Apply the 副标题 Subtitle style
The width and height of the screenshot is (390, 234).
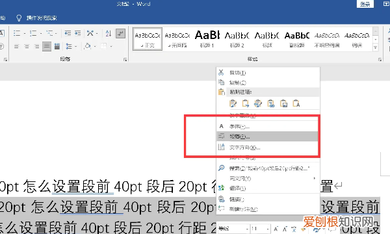pyautogui.click(x=297, y=39)
